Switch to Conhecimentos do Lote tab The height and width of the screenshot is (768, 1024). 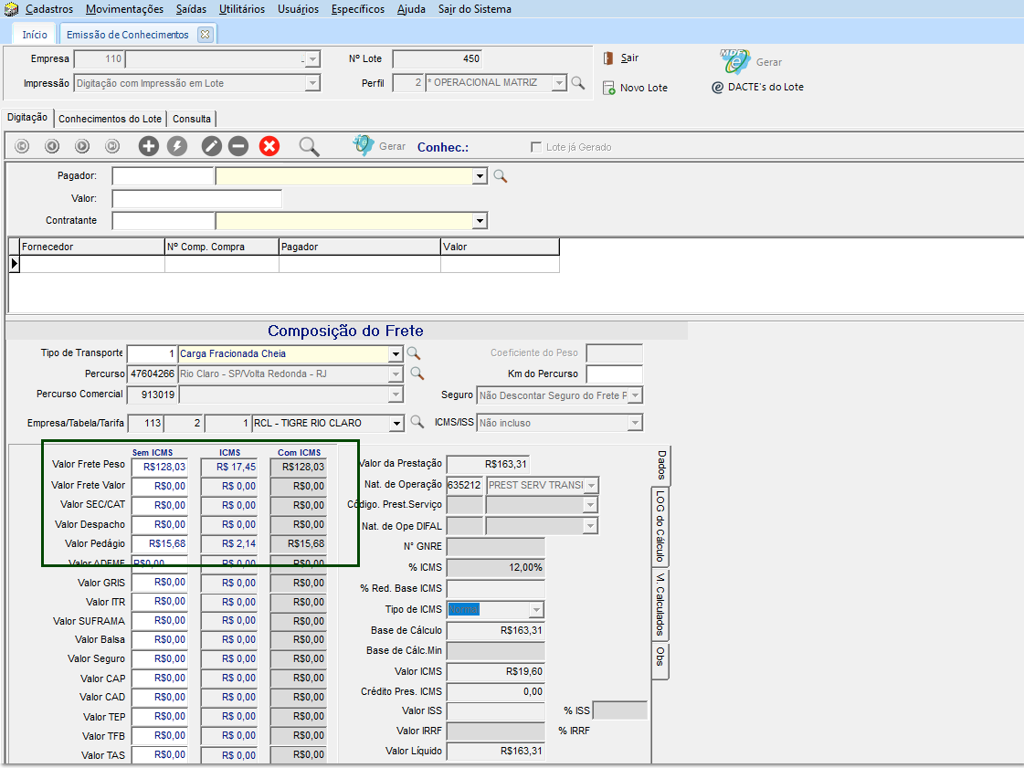[110, 119]
